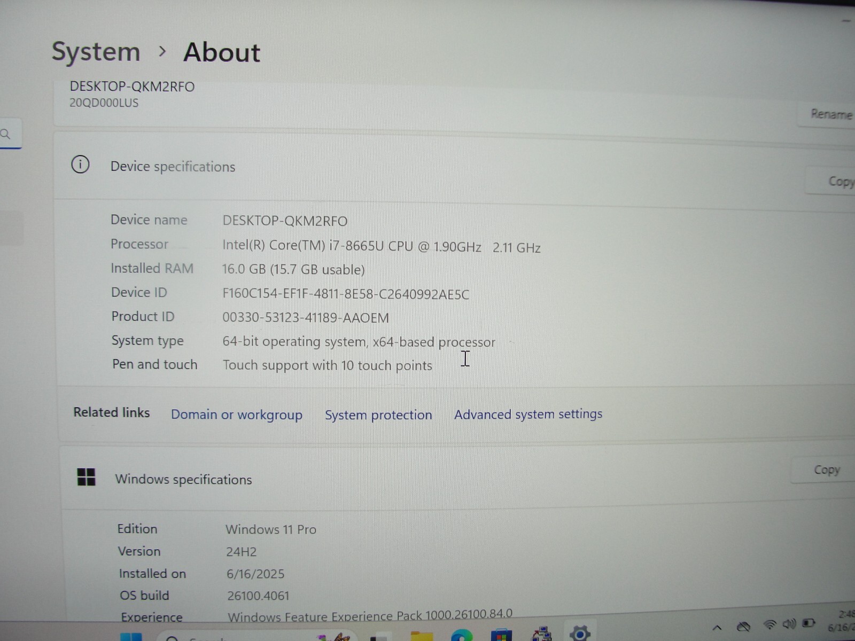Open Domain or workgroup link

coord(236,415)
